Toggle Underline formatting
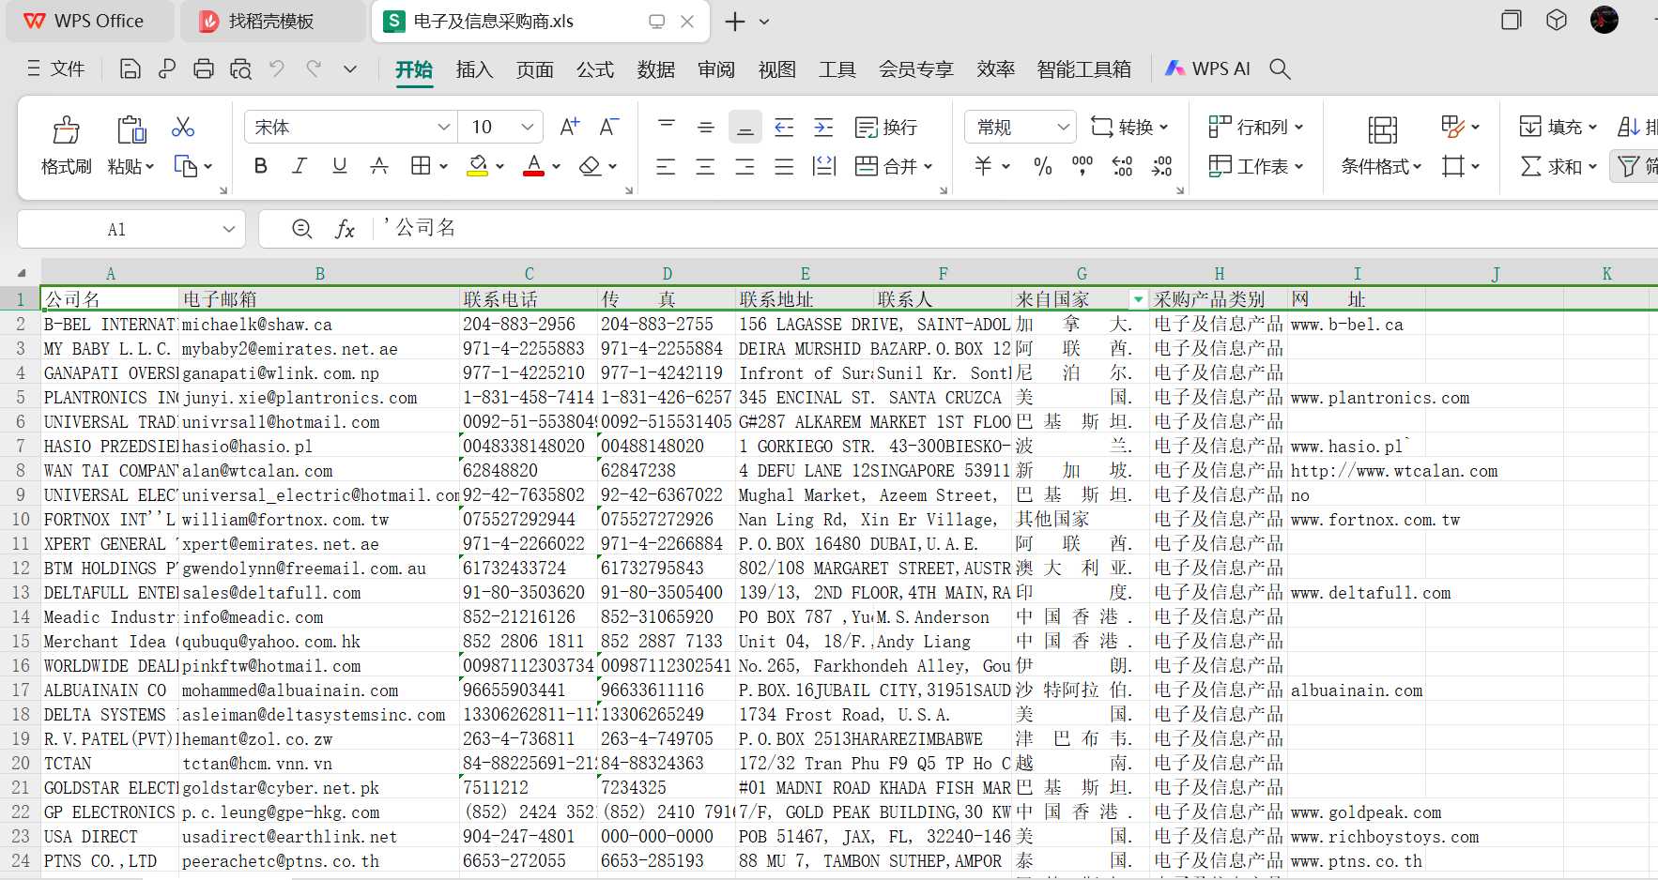This screenshot has width=1658, height=880. click(340, 166)
